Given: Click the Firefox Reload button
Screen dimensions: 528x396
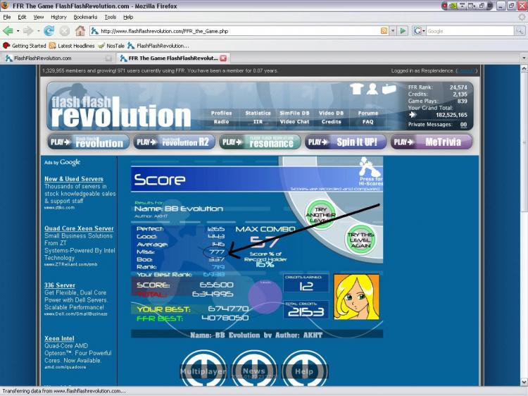Looking at the screenshot, I should click(49, 31).
